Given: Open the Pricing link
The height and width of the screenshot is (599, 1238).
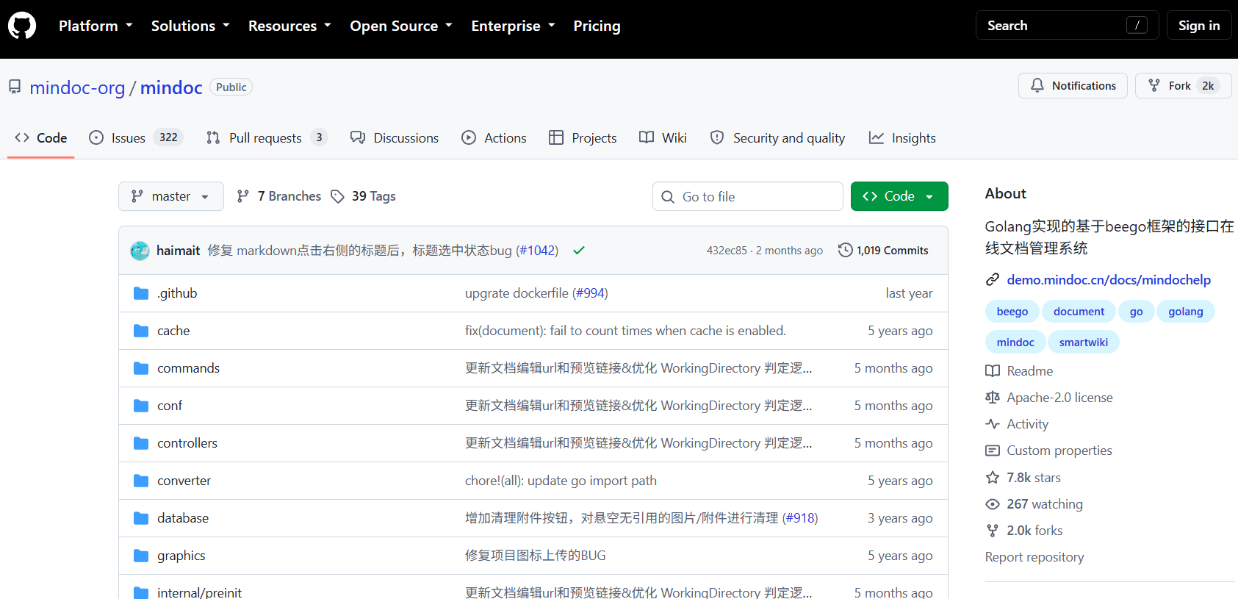Looking at the screenshot, I should pyautogui.click(x=597, y=26).
